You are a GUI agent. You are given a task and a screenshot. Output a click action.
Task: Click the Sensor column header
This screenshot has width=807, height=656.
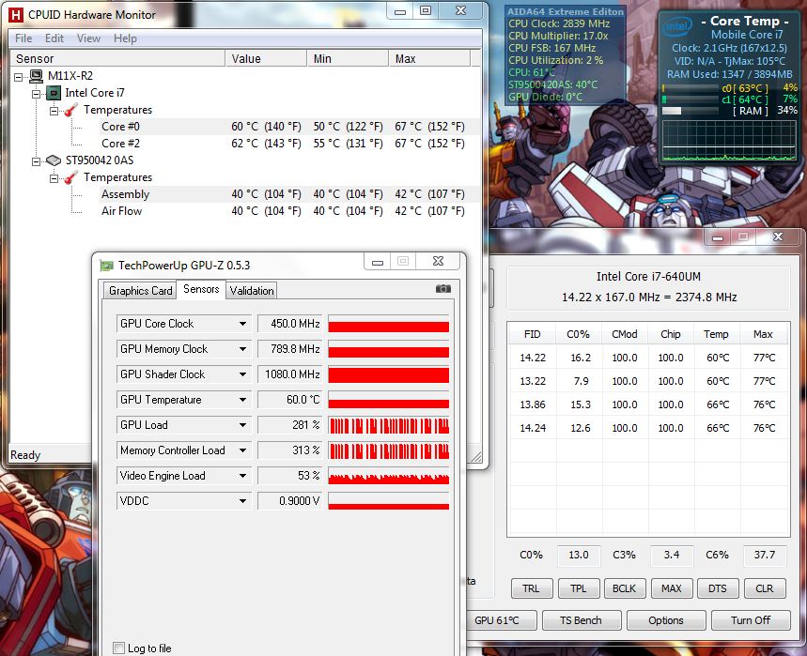(117, 58)
